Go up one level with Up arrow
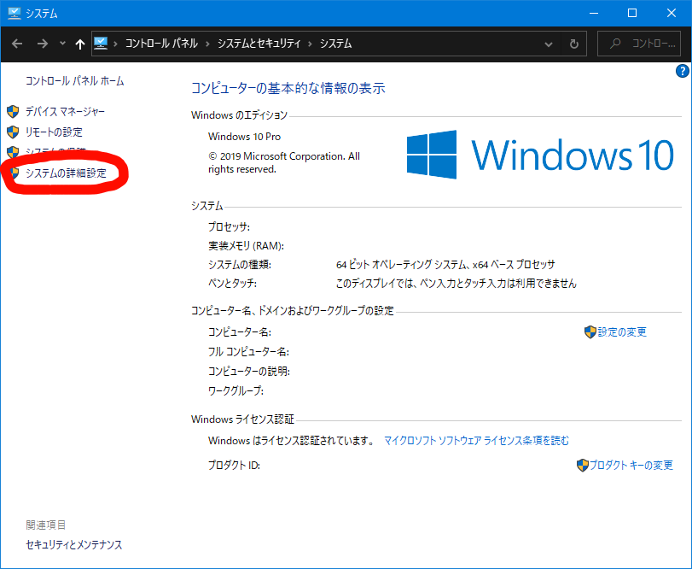The width and height of the screenshot is (692, 569). point(80,44)
